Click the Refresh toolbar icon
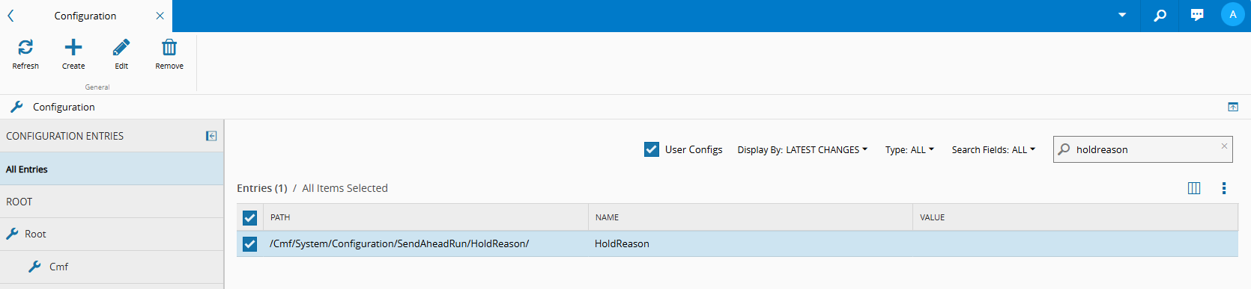1251x289 pixels. pos(25,48)
